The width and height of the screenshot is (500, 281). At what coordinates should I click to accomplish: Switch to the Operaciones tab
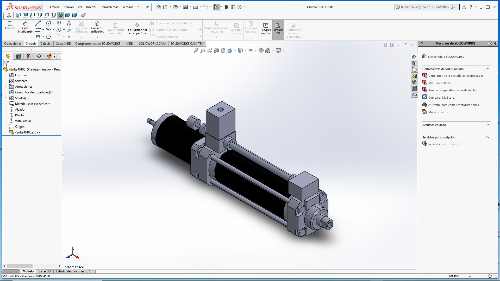(13, 44)
